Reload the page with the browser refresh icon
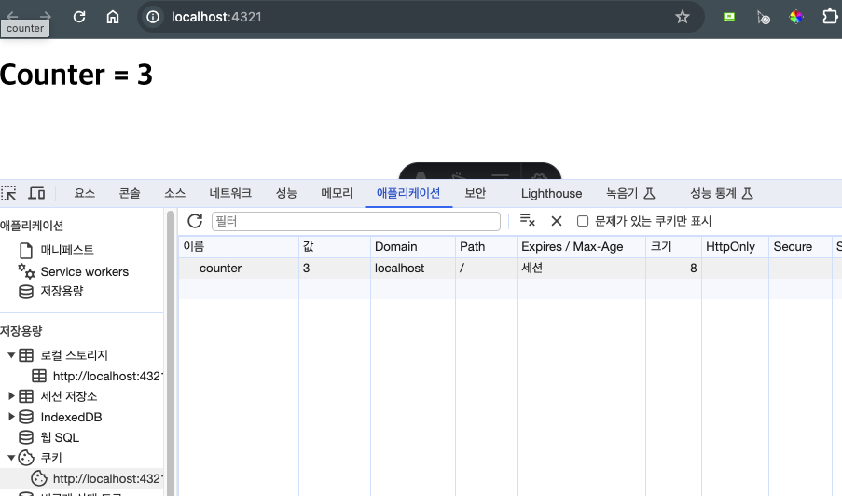Image resolution: width=842 pixels, height=496 pixels. click(79, 17)
